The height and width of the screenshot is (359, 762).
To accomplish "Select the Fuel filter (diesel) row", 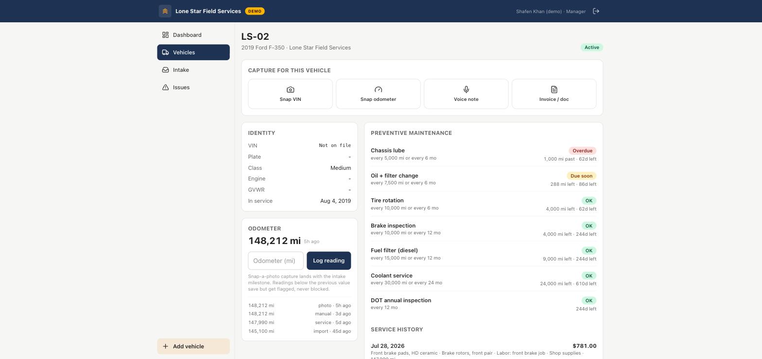I will (x=484, y=254).
